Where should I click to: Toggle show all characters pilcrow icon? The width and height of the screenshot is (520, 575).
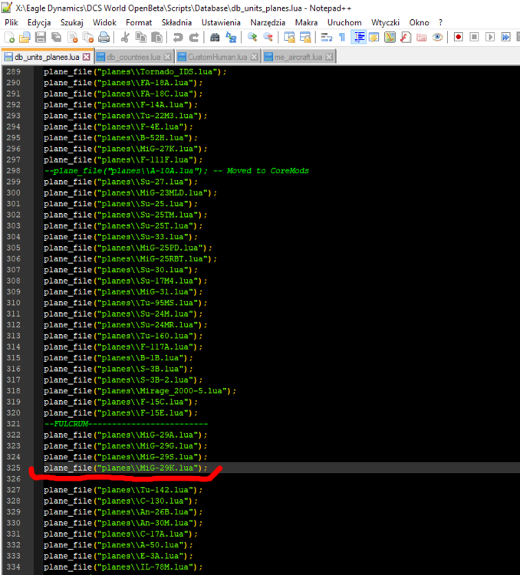(342, 37)
